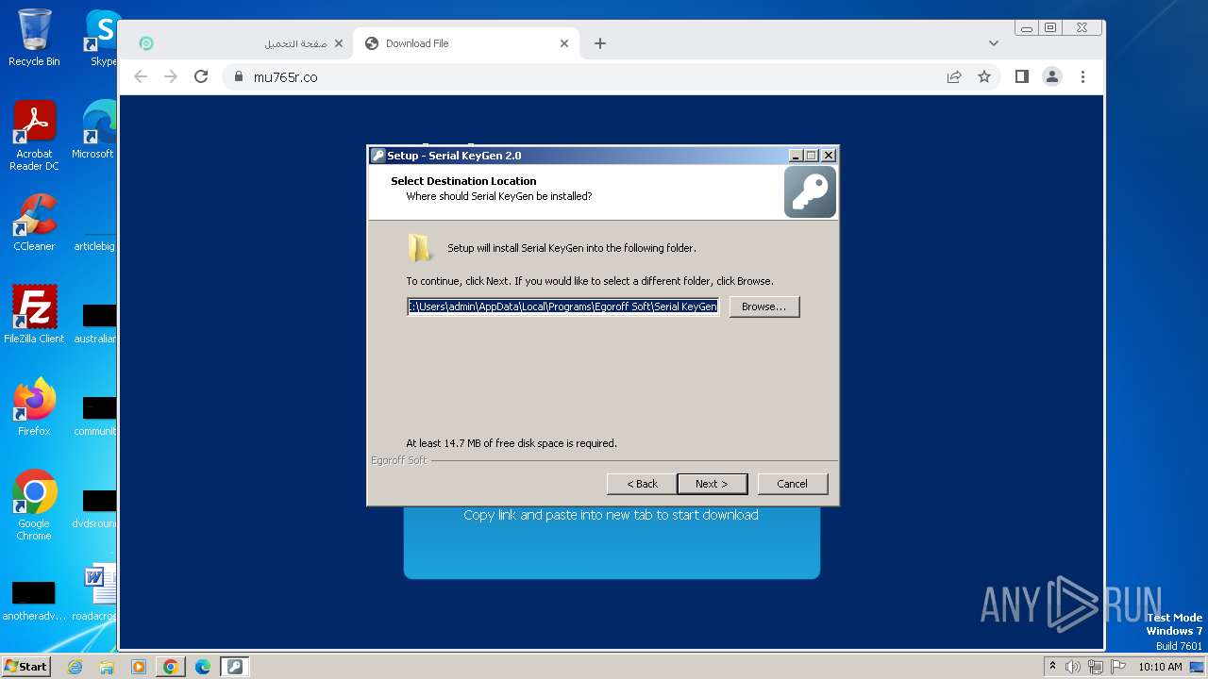Launch CCleaner from desktop
Viewport: 1208px width, 679px height.
(34, 223)
